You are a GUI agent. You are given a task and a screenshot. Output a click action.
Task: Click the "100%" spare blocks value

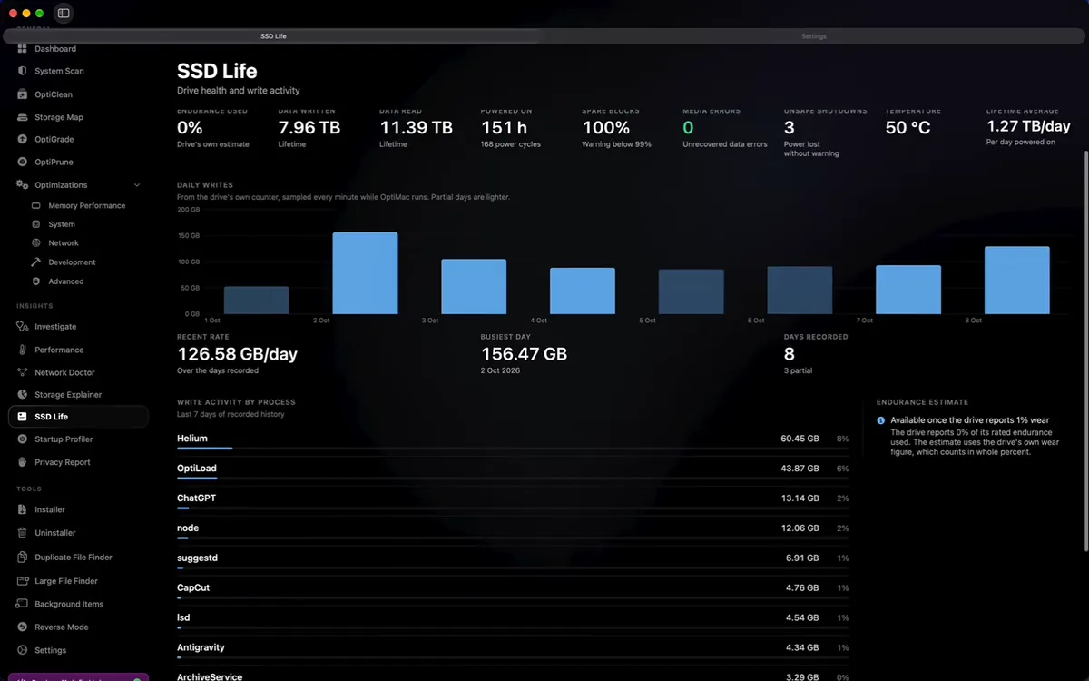pos(605,128)
